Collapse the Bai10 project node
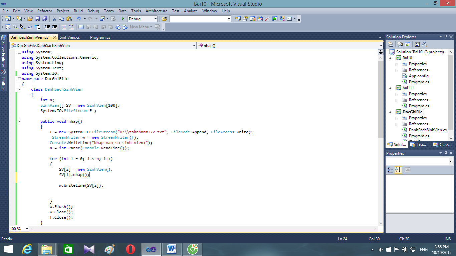Viewport: 456px width, 256px height. pos(390,58)
